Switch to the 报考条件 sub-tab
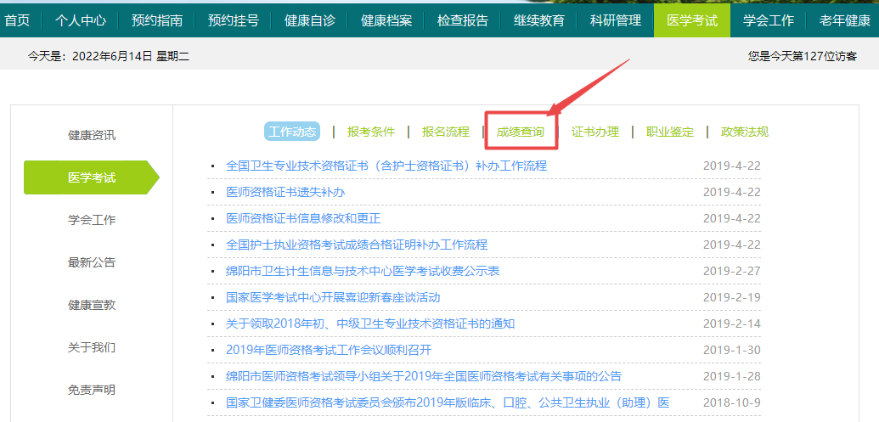879x422 pixels. tap(371, 132)
